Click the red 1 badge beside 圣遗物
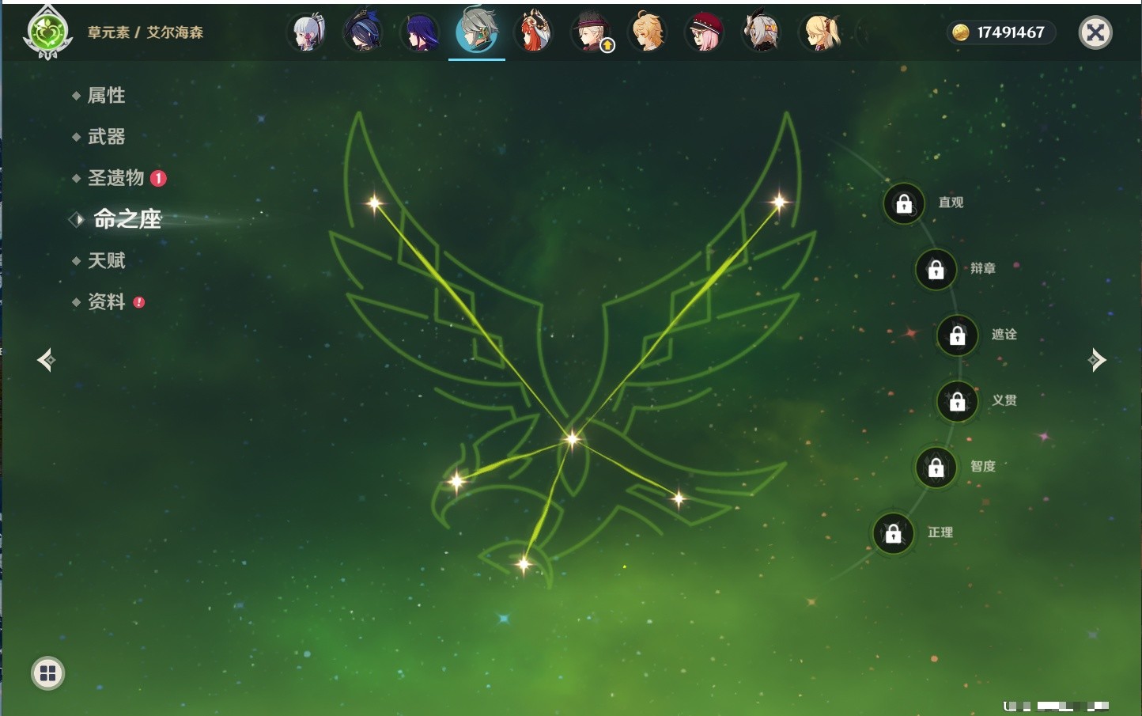1142x716 pixels. pyautogui.click(x=158, y=178)
